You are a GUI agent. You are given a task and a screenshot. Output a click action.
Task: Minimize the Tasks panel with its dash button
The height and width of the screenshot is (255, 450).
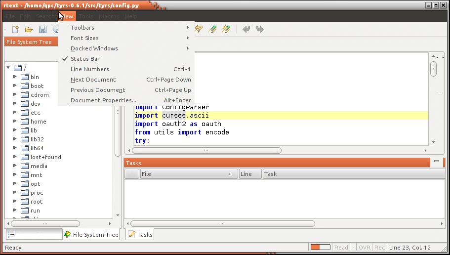coord(437,162)
